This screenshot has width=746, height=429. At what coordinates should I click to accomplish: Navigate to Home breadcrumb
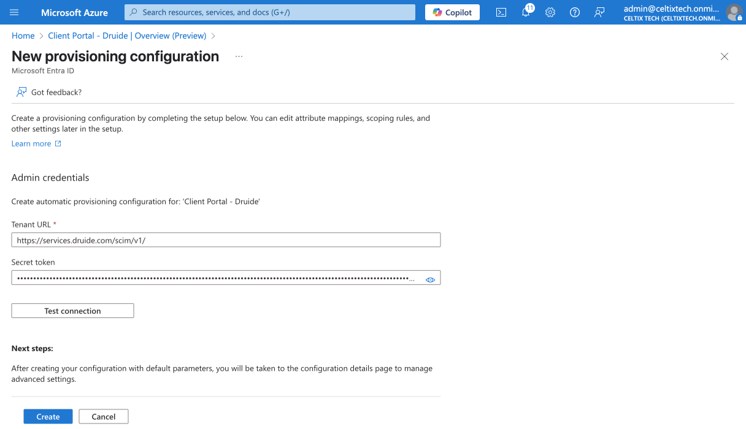23,36
